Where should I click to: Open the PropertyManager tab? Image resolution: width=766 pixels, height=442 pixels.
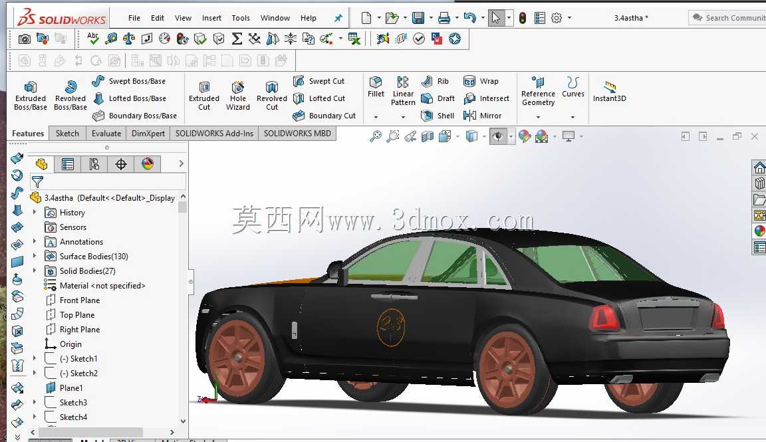(x=67, y=164)
